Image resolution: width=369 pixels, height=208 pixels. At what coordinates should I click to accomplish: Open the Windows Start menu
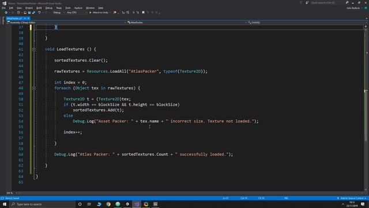tap(5, 204)
